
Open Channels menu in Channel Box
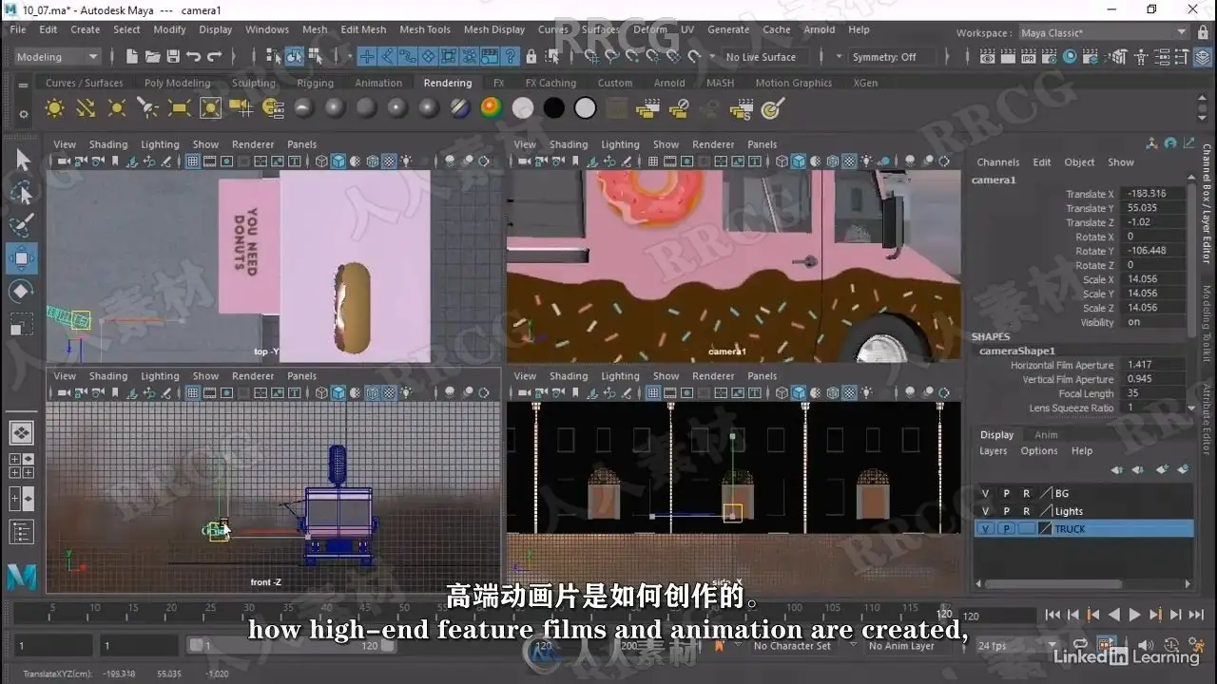[x=997, y=162]
